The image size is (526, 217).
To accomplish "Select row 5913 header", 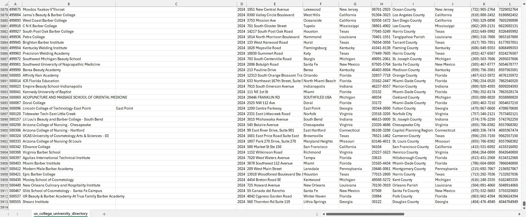I will [4, 202].
